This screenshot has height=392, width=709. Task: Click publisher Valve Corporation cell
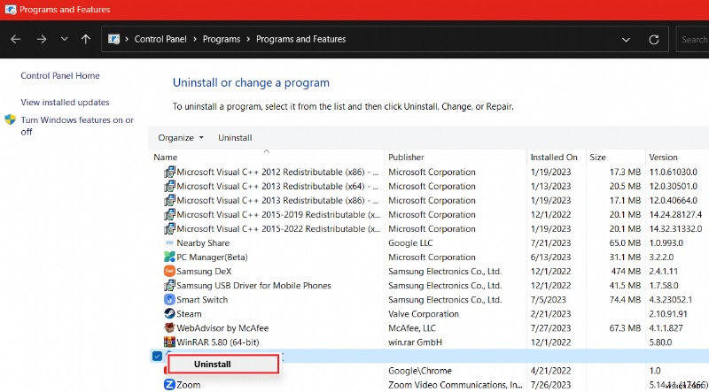pos(424,314)
